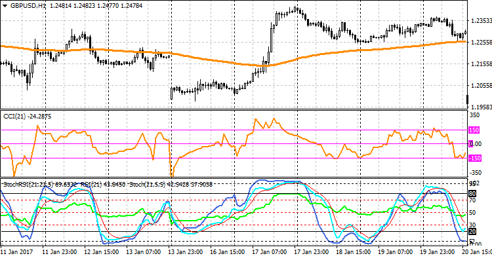Click the magenta 0.00 CCI level label
Screen dimensions: 492x258
coord(475,144)
